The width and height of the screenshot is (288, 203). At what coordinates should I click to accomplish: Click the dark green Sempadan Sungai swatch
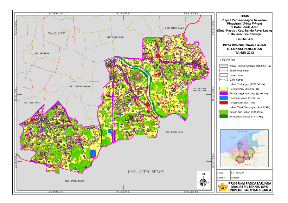[224, 116]
